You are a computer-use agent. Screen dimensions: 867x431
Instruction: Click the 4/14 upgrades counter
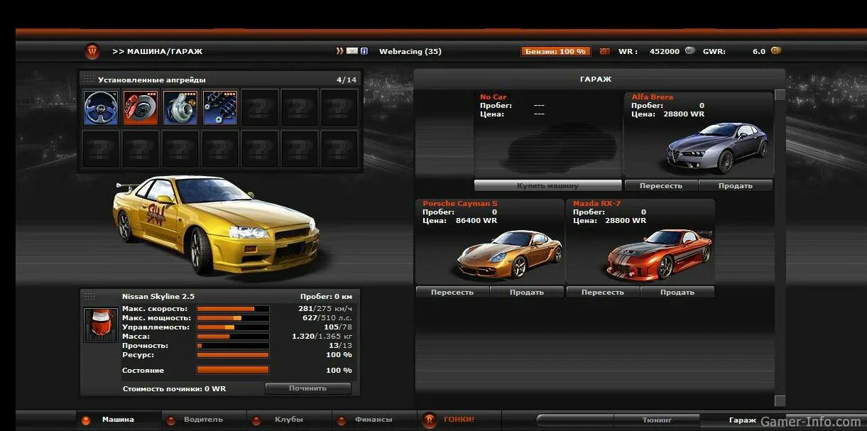pos(347,80)
